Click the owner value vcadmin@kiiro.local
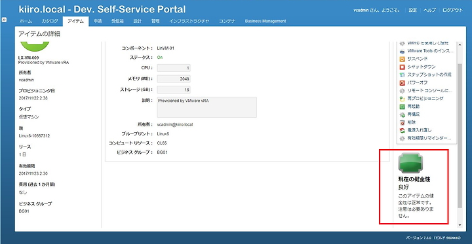Image resolution: width=472 pixels, height=244 pixels. coord(175,124)
